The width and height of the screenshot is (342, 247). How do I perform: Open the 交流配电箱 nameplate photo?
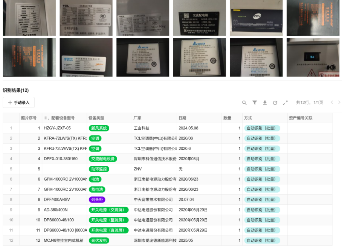pyautogui.click(x=199, y=17)
